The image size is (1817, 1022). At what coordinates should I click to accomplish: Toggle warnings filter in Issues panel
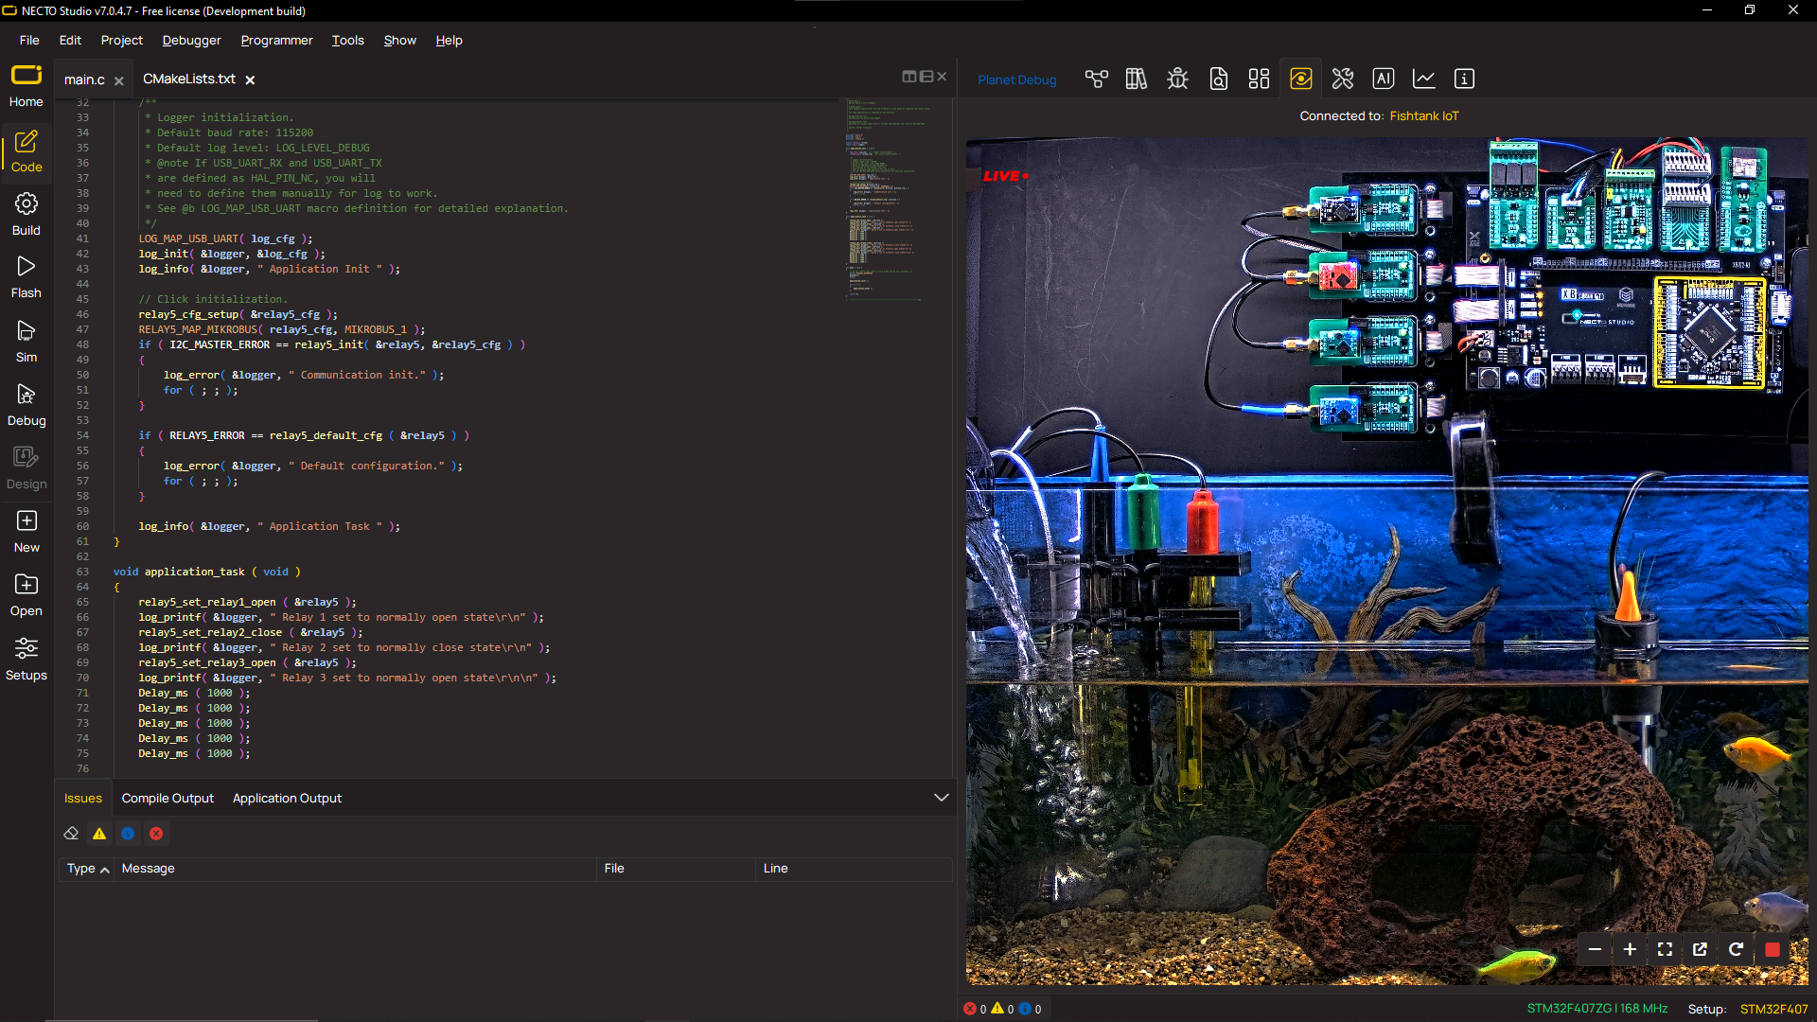coord(99,834)
